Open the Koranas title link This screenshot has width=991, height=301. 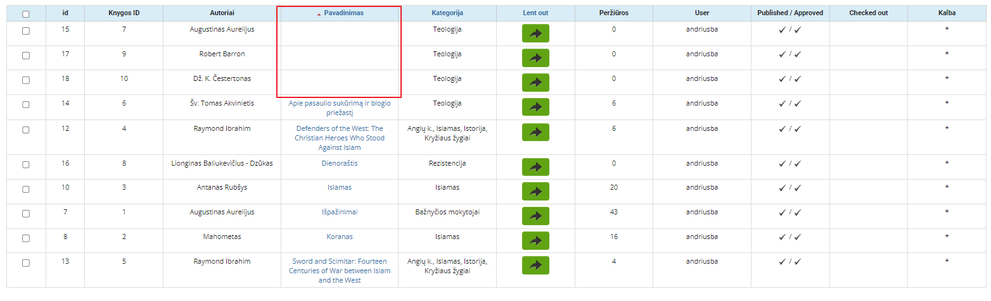340,236
